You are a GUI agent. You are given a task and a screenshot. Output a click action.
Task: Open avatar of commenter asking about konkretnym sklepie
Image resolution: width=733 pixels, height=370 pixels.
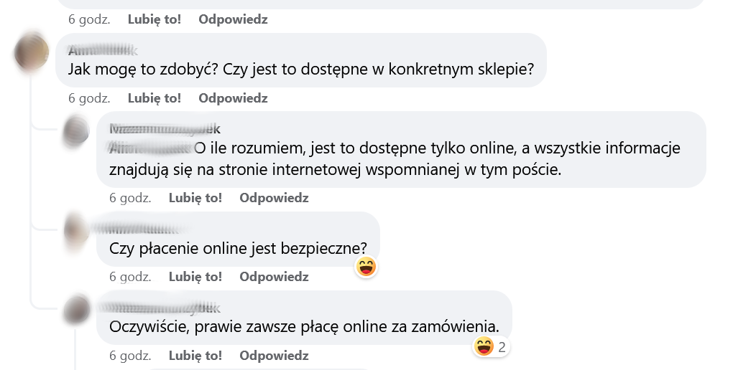pyautogui.click(x=32, y=52)
